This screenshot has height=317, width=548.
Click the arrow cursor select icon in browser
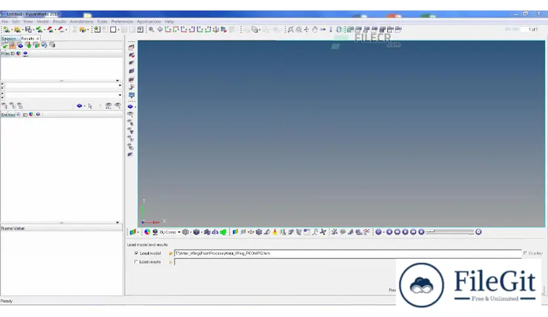[90, 106]
